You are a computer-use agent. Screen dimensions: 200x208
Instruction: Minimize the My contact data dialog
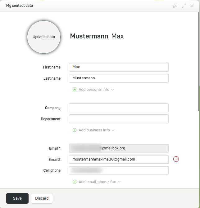pos(175,6)
